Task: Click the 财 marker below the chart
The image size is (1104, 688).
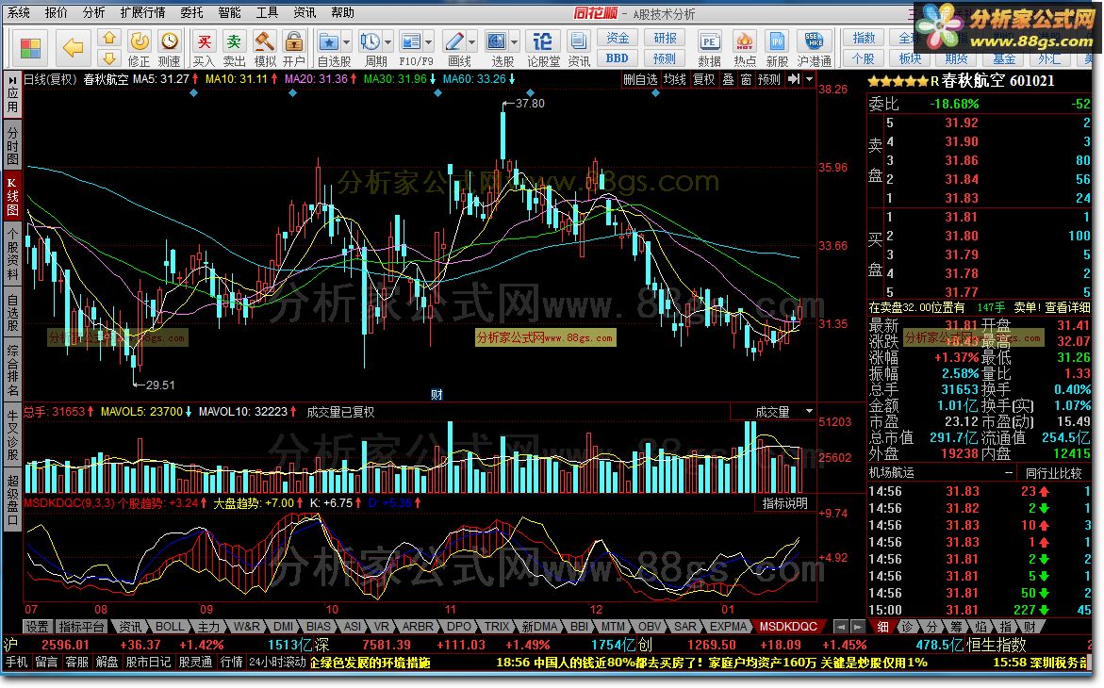Action: (437, 394)
